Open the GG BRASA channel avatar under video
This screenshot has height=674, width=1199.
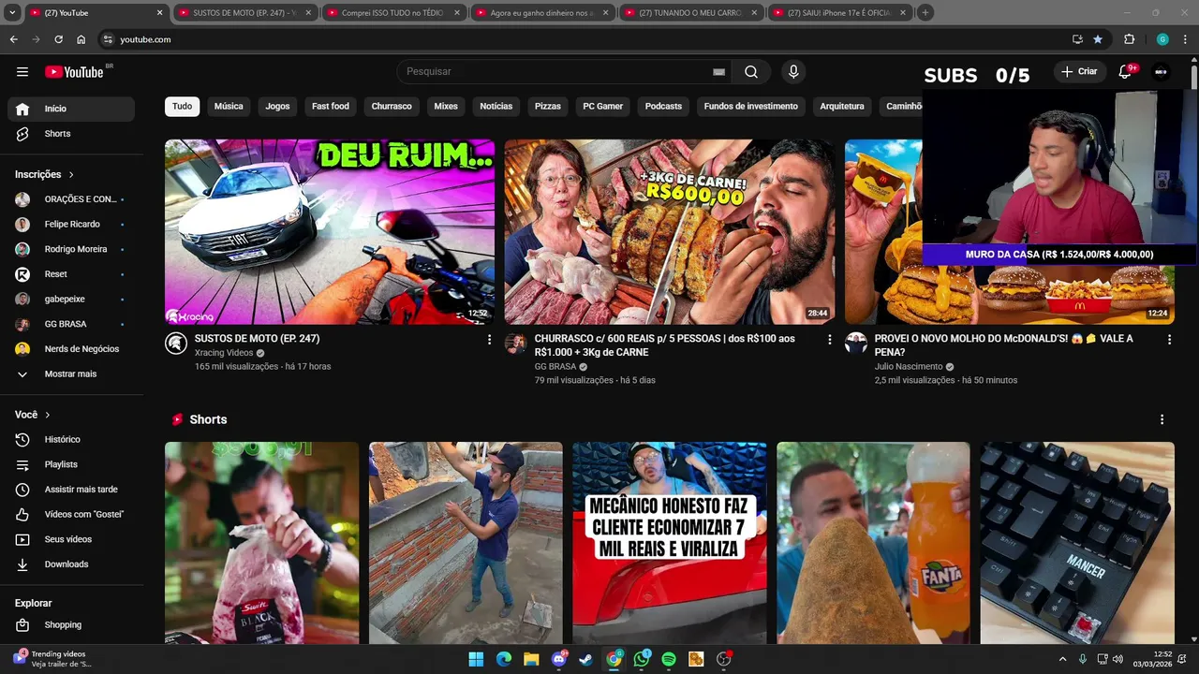click(515, 343)
